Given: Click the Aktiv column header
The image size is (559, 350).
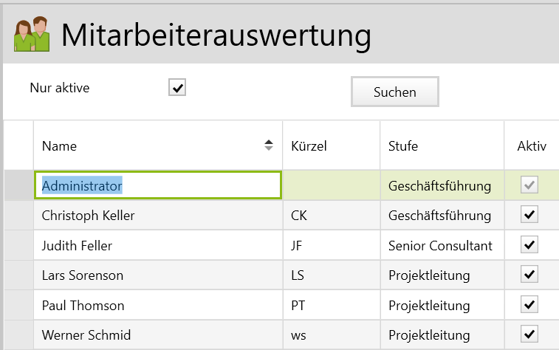Looking at the screenshot, I should pos(531,146).
